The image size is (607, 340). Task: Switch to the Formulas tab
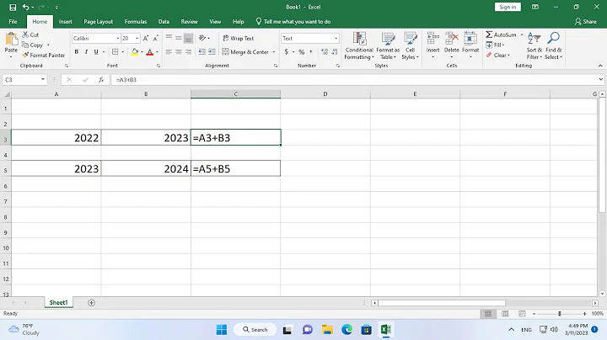136,22
